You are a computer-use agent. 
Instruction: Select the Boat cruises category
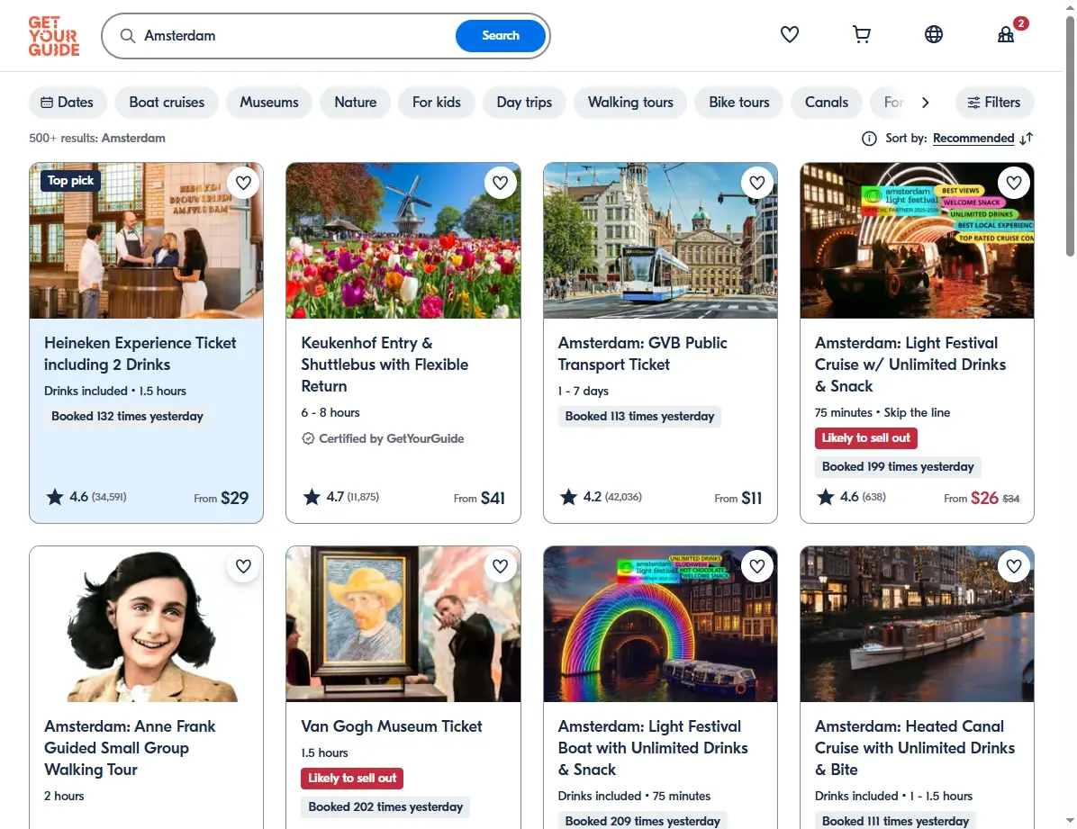[167, 103]
